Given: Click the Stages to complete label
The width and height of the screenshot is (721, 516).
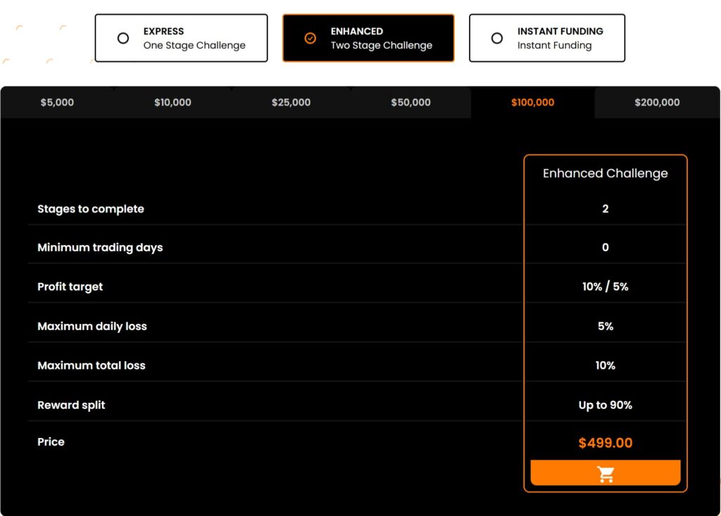Looking at the screenshot, I should tap(91, 209).
